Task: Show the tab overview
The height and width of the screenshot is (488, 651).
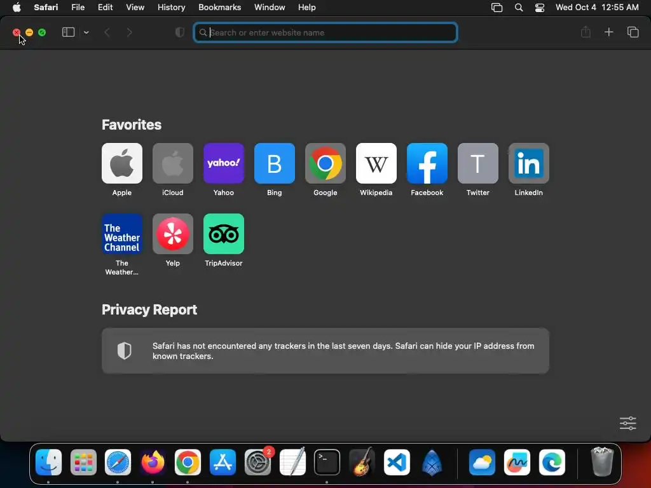Action: pos(633,32)
